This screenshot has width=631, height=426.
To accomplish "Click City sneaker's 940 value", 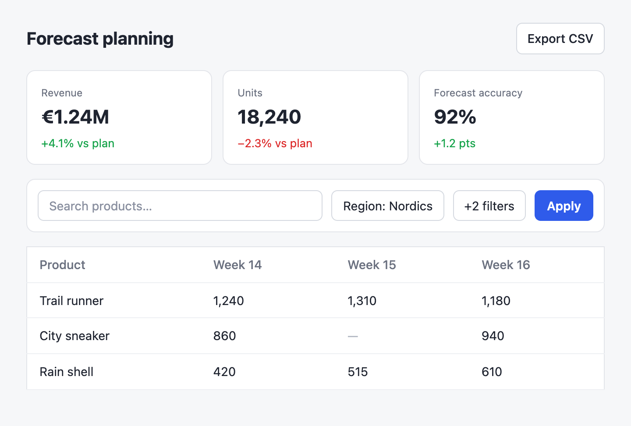I will tap(493, 336).
